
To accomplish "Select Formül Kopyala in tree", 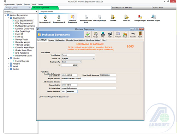I will (22, 61).
